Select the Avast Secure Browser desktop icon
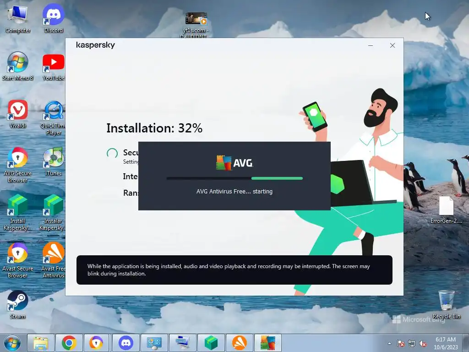Screen dimensions: 469x352 18,261
